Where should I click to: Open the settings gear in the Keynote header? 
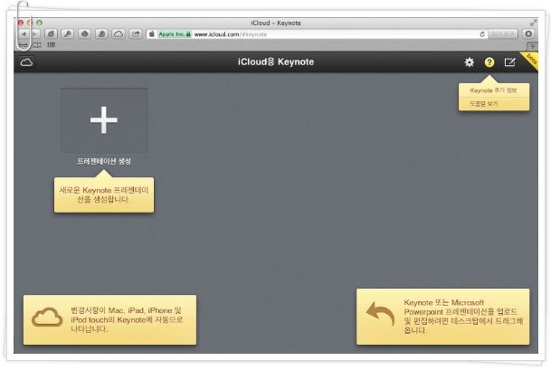pos(470,62)
